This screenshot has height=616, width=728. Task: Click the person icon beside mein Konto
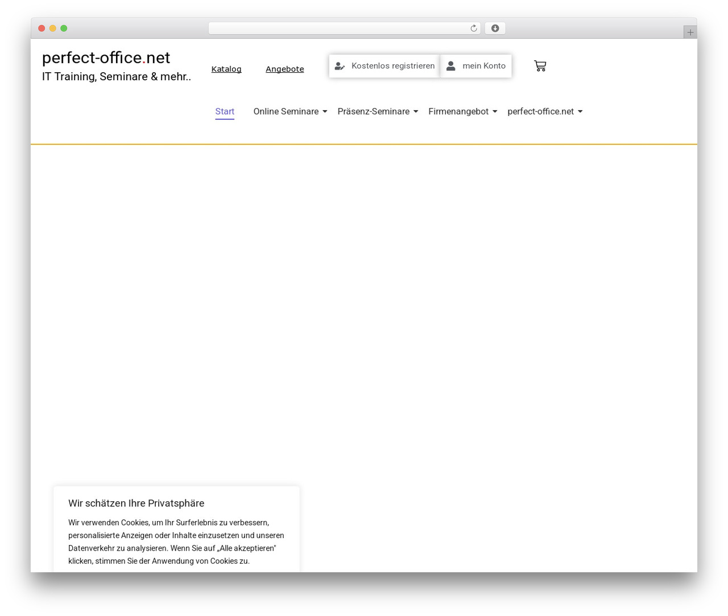pyautogui.click(x=450, y=66)
